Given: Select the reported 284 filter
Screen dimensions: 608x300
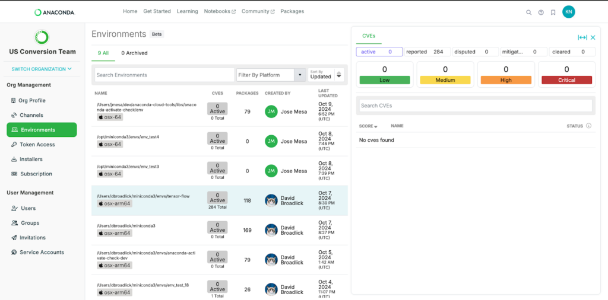Looking at the screenshot, I should click(427, 52).
